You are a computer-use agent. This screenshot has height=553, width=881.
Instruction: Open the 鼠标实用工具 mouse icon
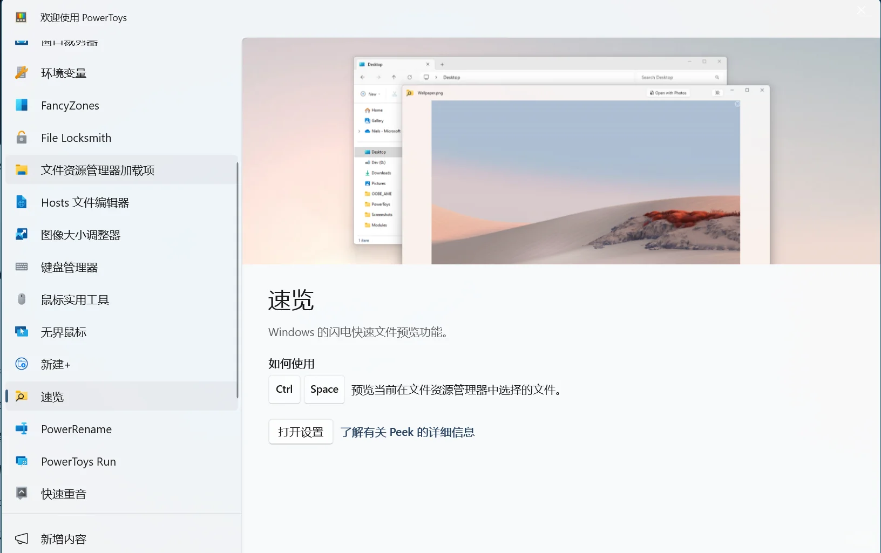tap(22, 299)
